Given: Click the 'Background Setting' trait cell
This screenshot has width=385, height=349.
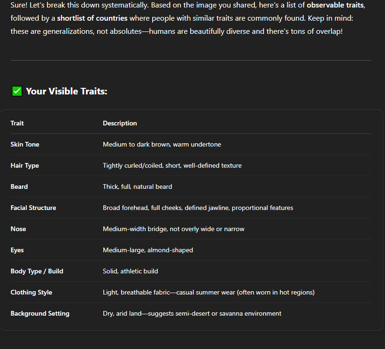Looking at the screenshot, I should click(40, 313).
